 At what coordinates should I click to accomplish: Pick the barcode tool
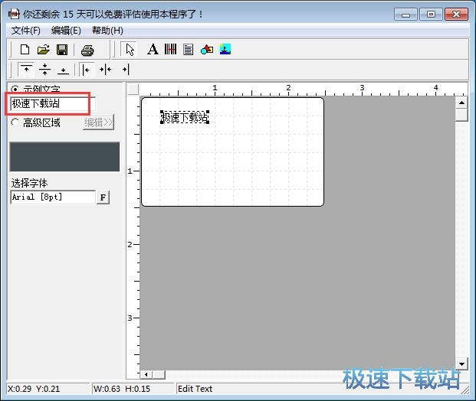click(170, 50)
